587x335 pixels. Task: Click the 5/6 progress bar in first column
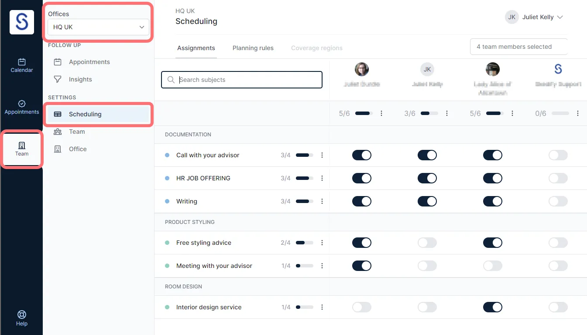[x=364, y=113]
